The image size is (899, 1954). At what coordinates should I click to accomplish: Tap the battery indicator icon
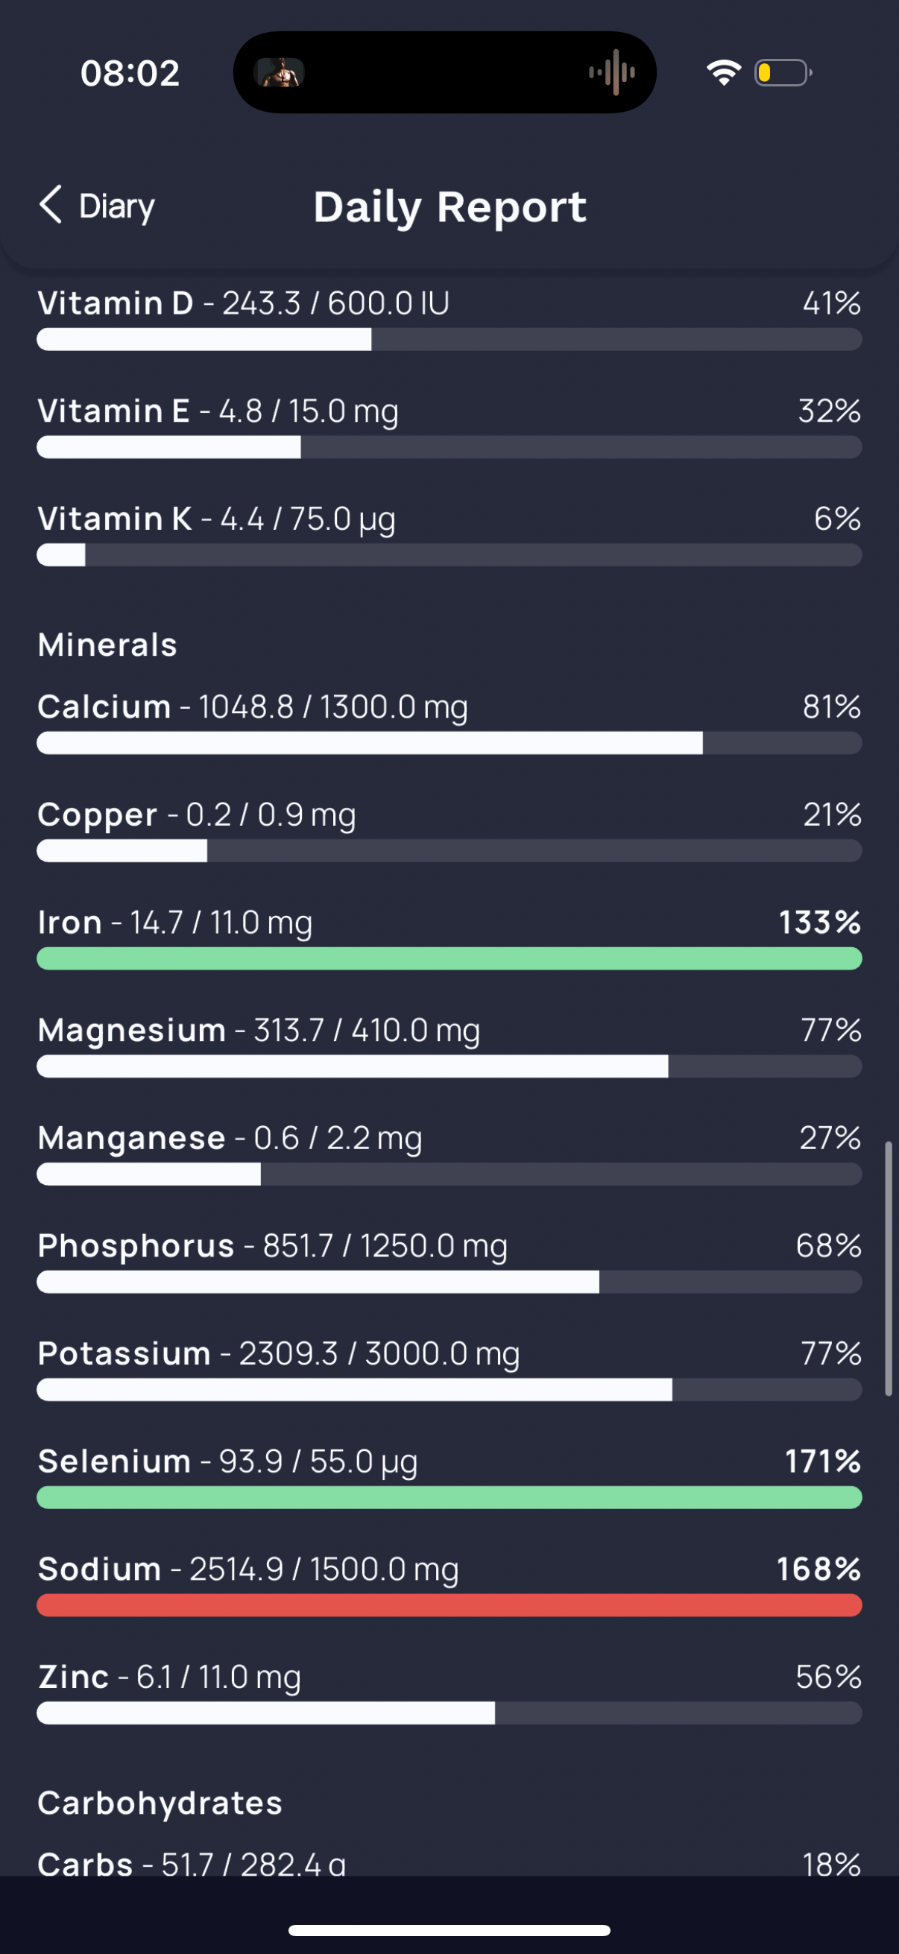pyautogui.click(x=783, y=73)
